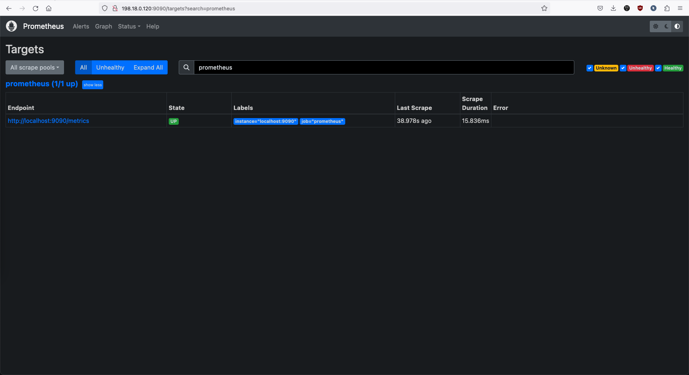Screen dimensions: 689x375
Task: Open the browser downloads panel
Action: [614, 8]
